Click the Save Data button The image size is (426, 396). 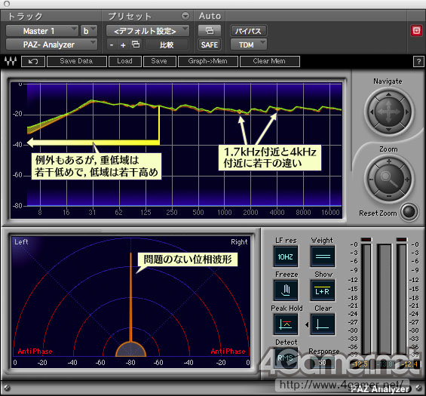(x=77, y=61)
